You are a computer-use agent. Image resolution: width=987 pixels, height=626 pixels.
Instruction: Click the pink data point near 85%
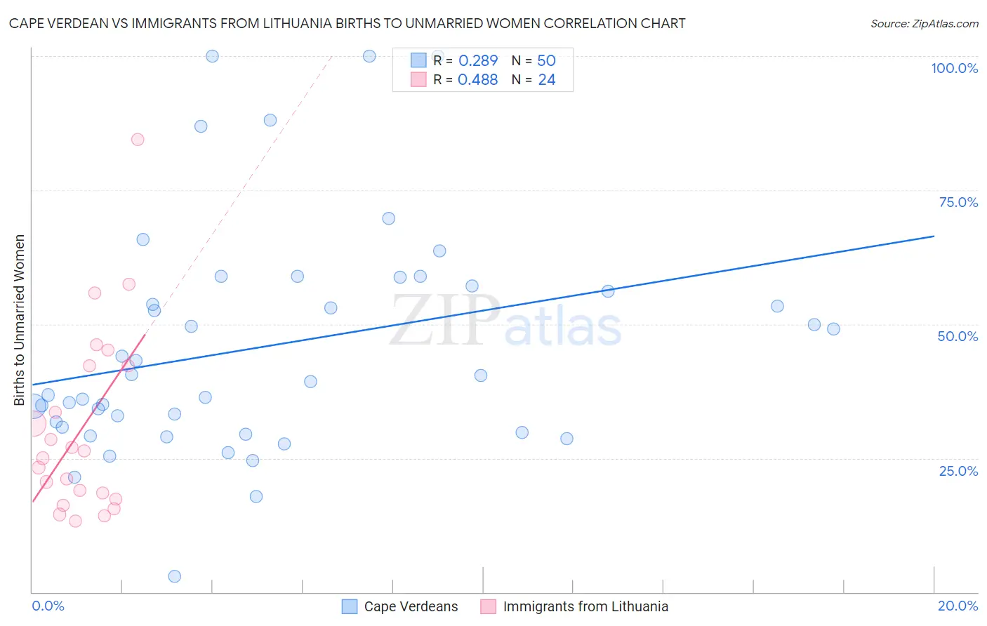138,140
